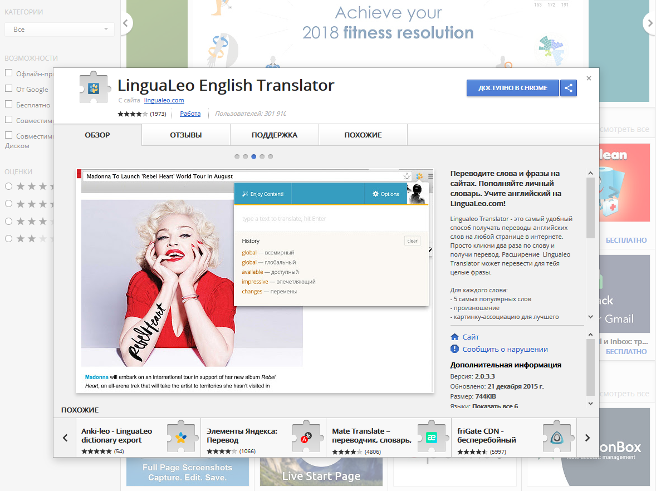Click Сообщить о нарушении link
The image size is (656, 491).
[505, 349]
